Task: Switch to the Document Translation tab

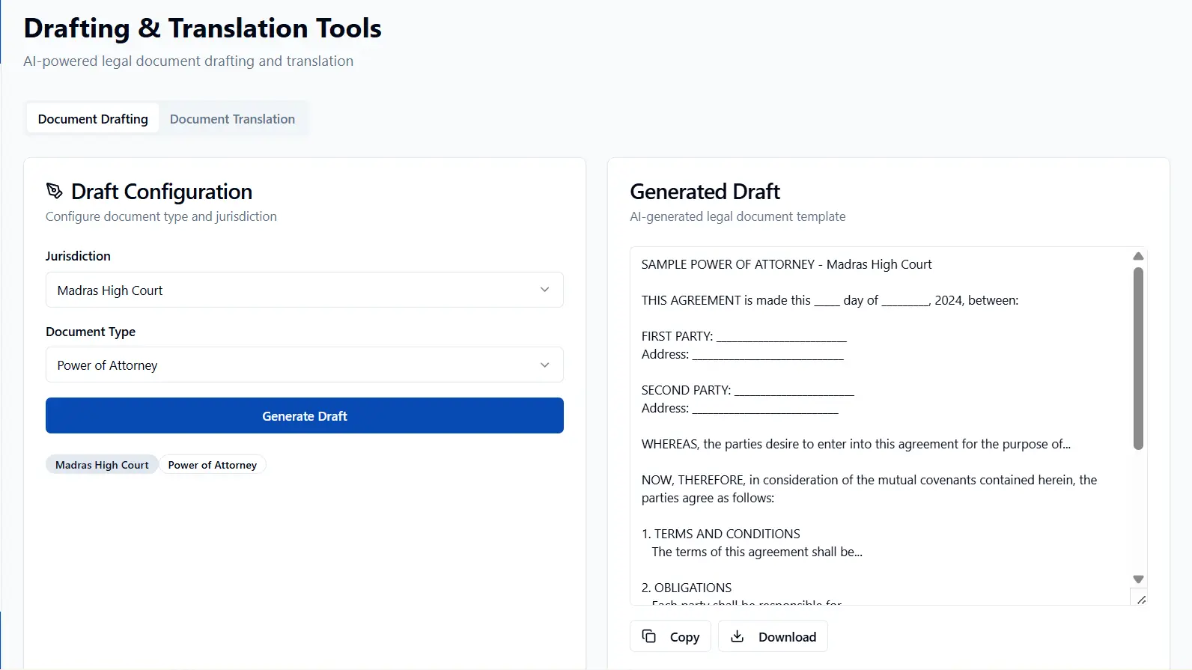Action: pos(232,119)
